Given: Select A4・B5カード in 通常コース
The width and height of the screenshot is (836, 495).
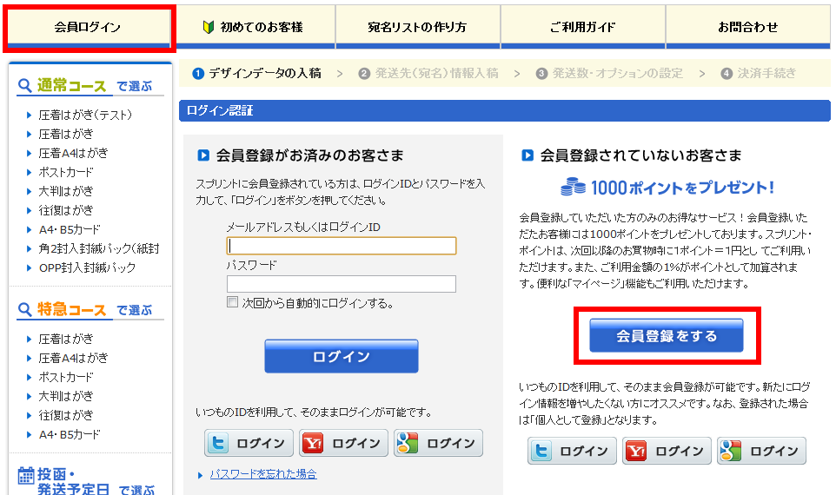Looking at the screenshot, I should 70,229.
